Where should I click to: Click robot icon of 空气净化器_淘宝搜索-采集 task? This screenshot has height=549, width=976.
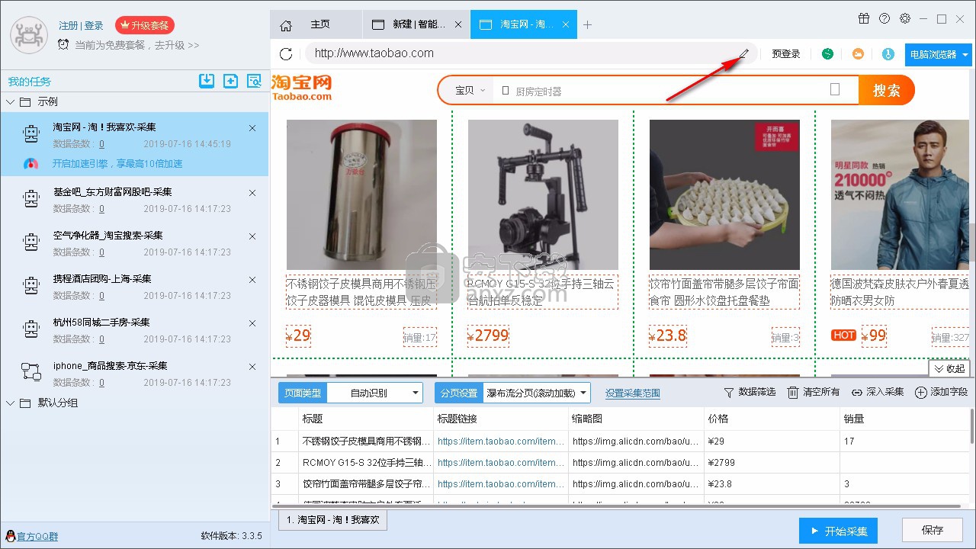(x=30, y=243)
